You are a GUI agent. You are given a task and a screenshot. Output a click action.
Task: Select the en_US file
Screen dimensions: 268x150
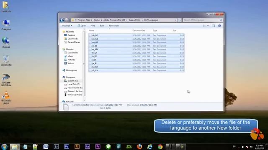(137, 42)
